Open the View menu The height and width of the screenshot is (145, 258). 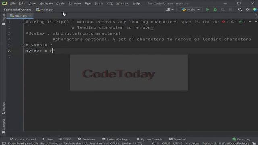[32, 4]
